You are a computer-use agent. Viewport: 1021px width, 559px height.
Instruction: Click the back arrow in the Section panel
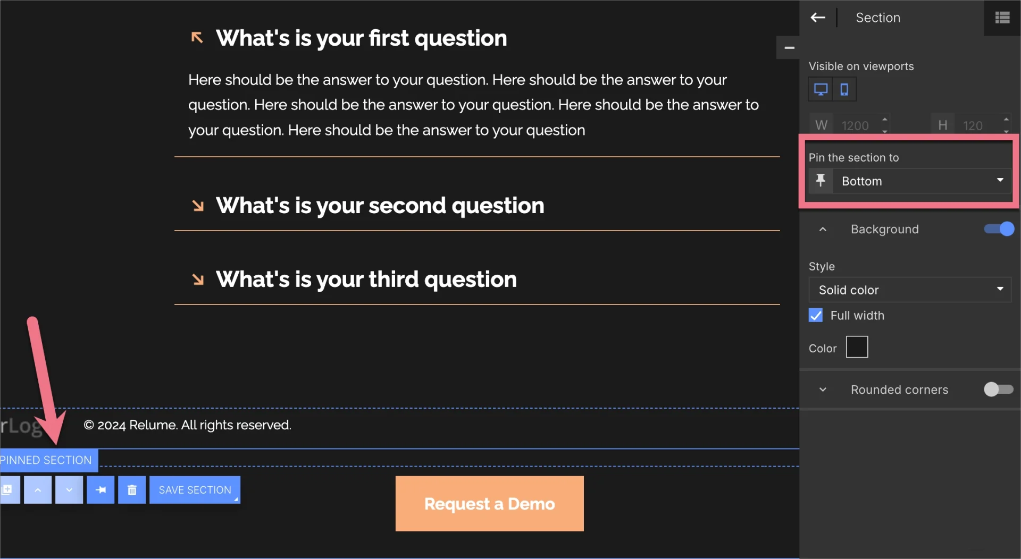818,18
